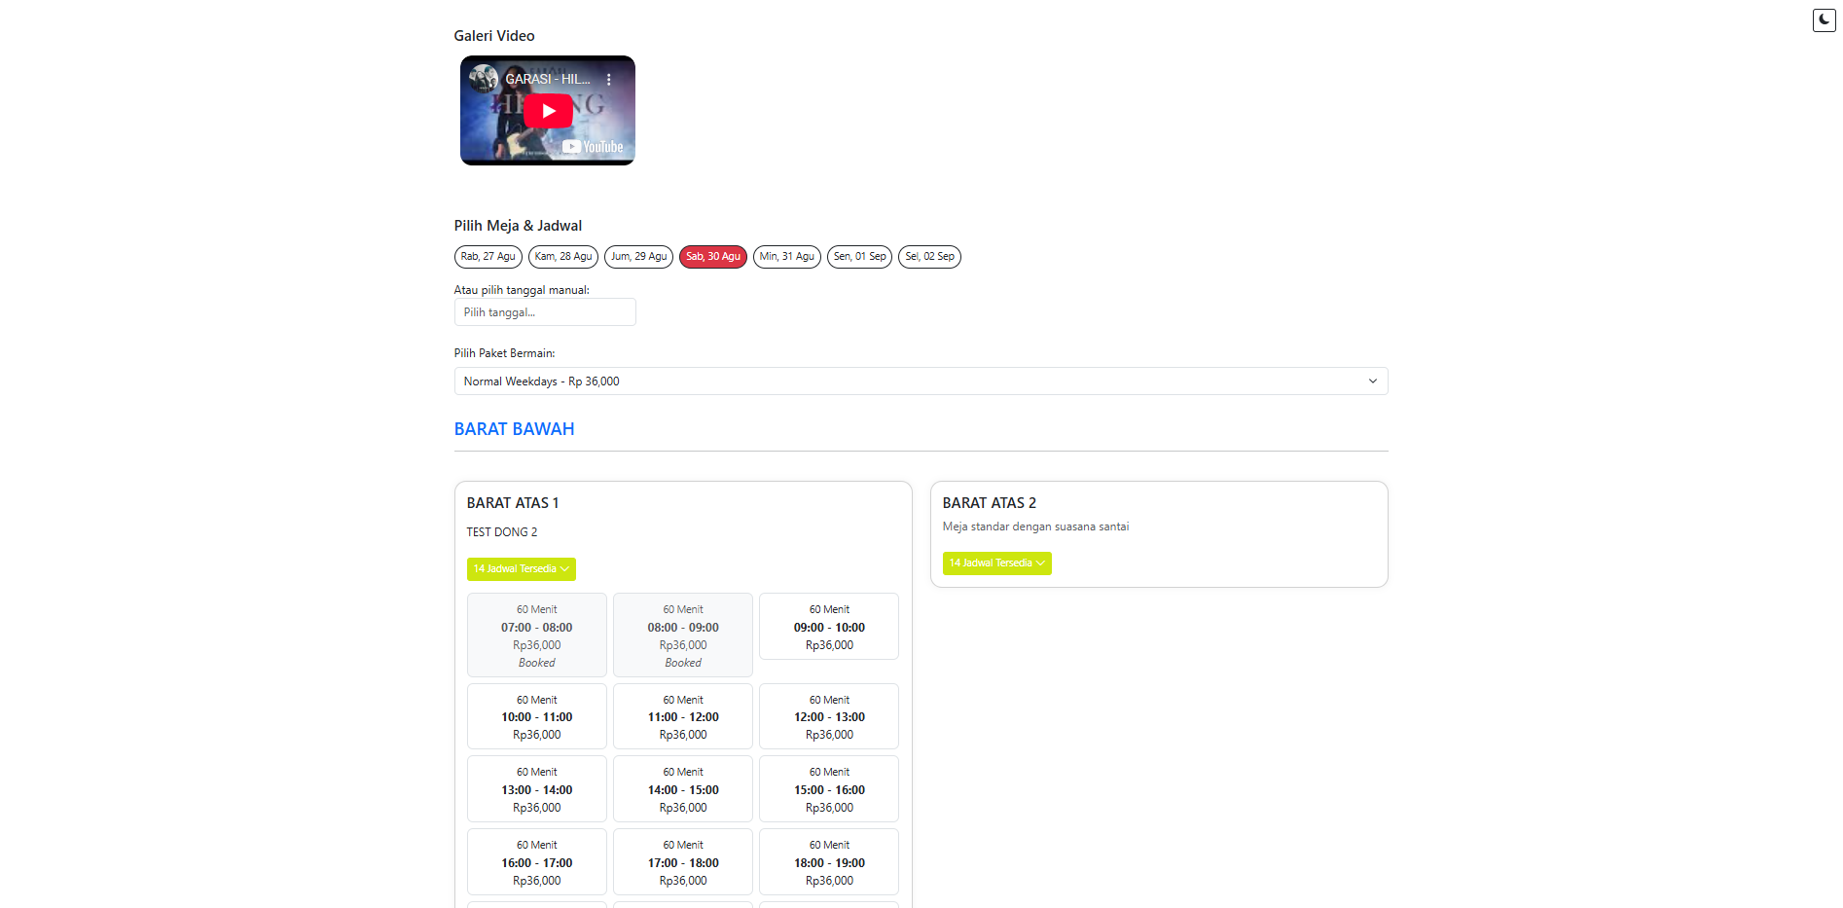Pick the Sen, 01 Sep date
Screen dimensions: 1843x908
click(x=859, y=257)
